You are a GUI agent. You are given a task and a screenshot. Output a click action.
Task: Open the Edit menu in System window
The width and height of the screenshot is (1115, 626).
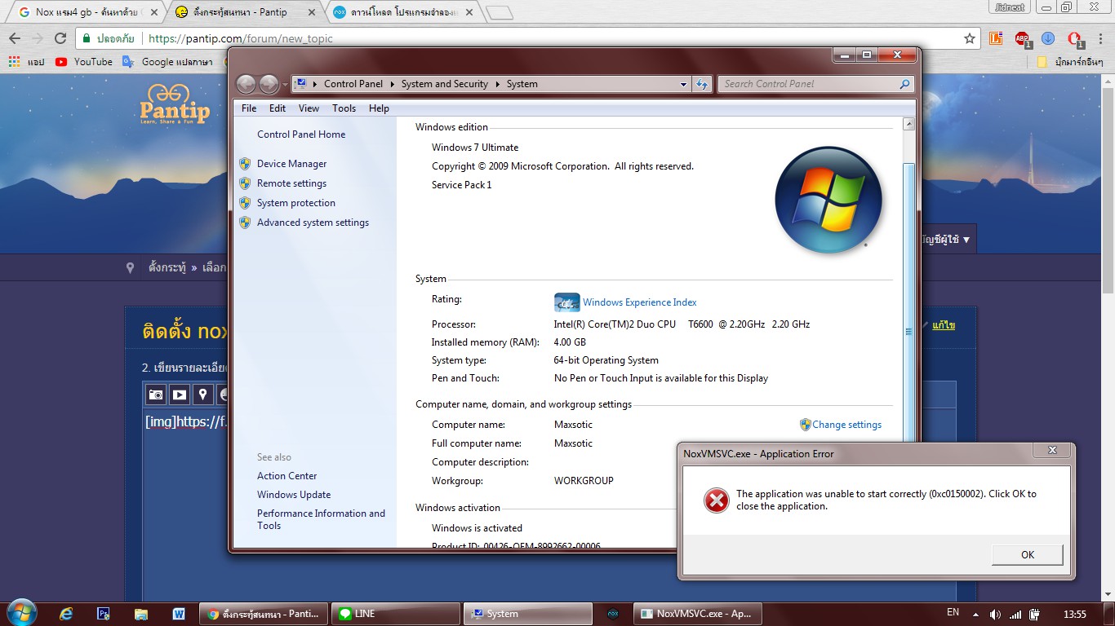tap(278, 108)
